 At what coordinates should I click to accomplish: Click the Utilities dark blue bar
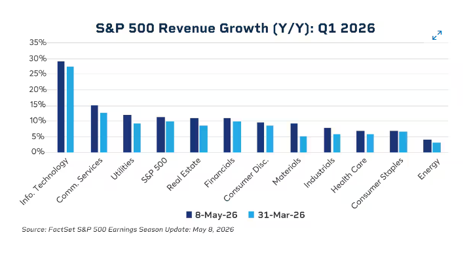[x=127, y=134]
